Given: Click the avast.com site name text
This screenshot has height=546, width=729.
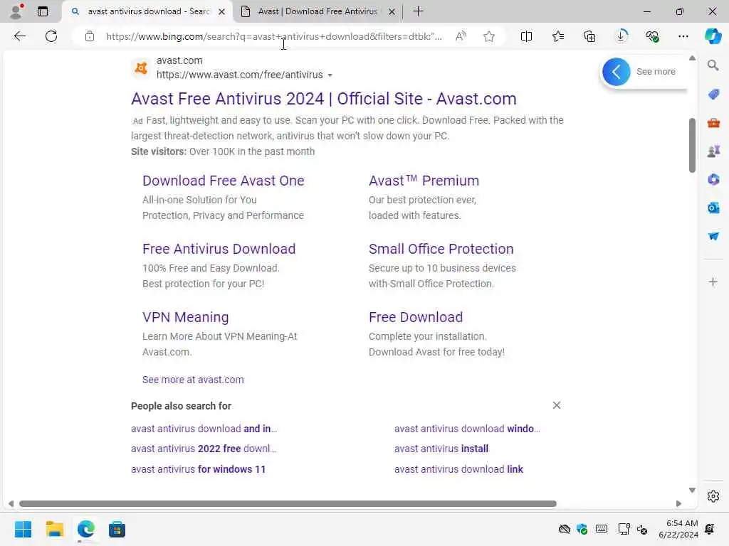Looking at the screenshot, I should point(179,60).
